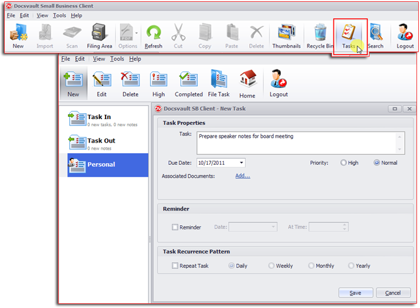Maximize the New Task dialog
Viewport: 420px width, 308px height.
click(395, 109)
